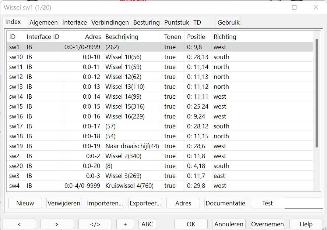Open the Interface tab
Viewport: 327px width, 230px height.
click(x=74, y=22)
